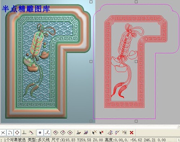Click bottom handle below the magenta outline
This screenshot has width=180, height=142.
[x=136, y=121]
